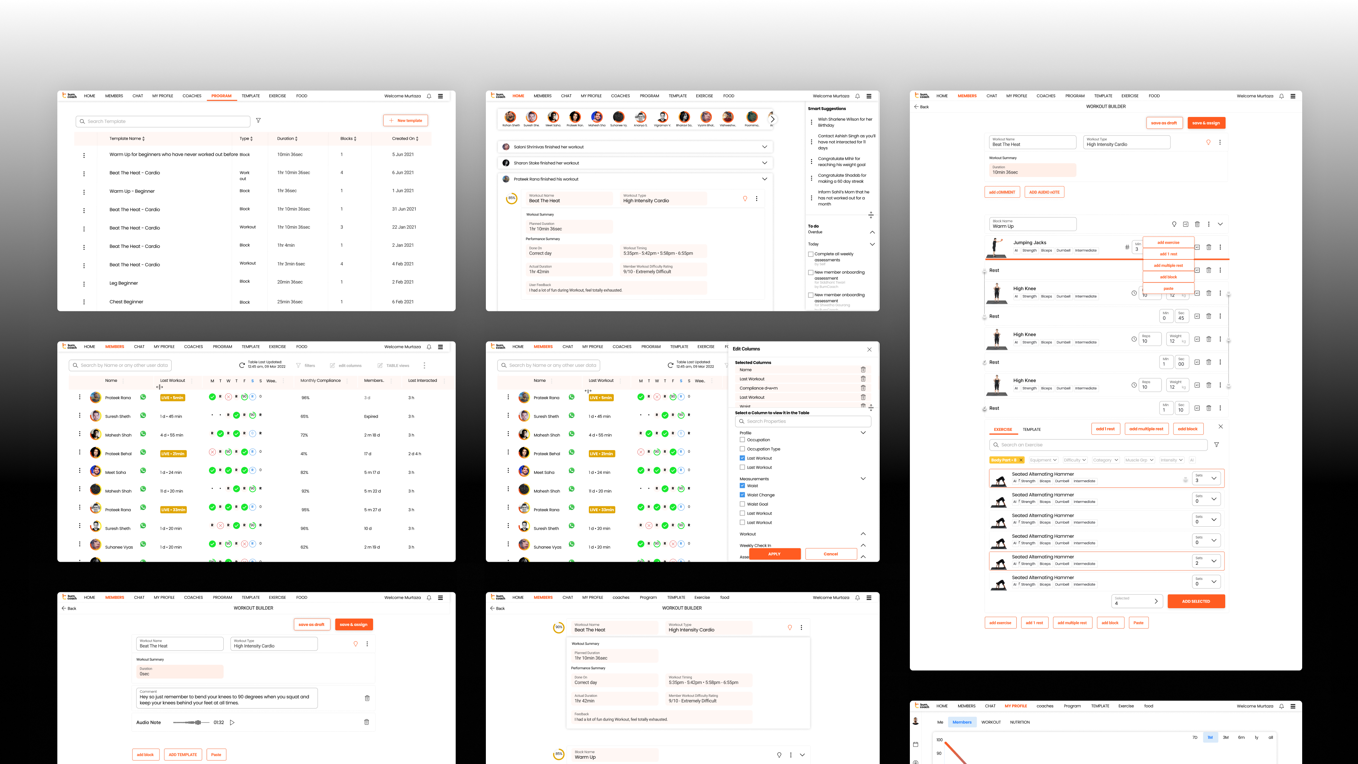Check the Occupation Type checkbox

point(742,449)
